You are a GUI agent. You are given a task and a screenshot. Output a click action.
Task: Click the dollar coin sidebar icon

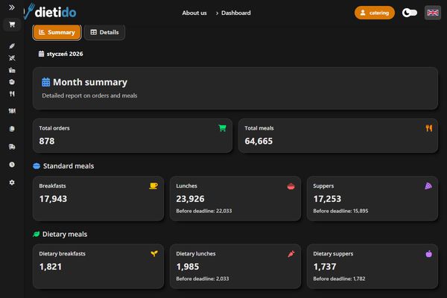pos(11,164)
